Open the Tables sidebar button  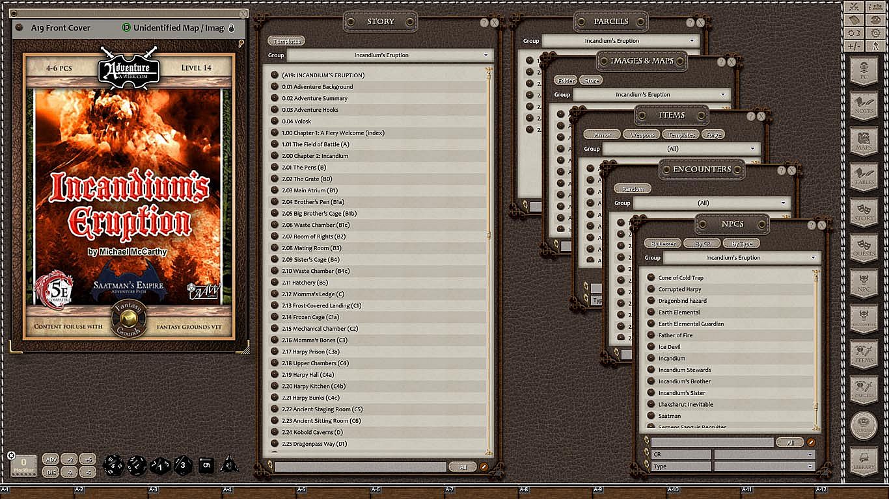point(864,177)
